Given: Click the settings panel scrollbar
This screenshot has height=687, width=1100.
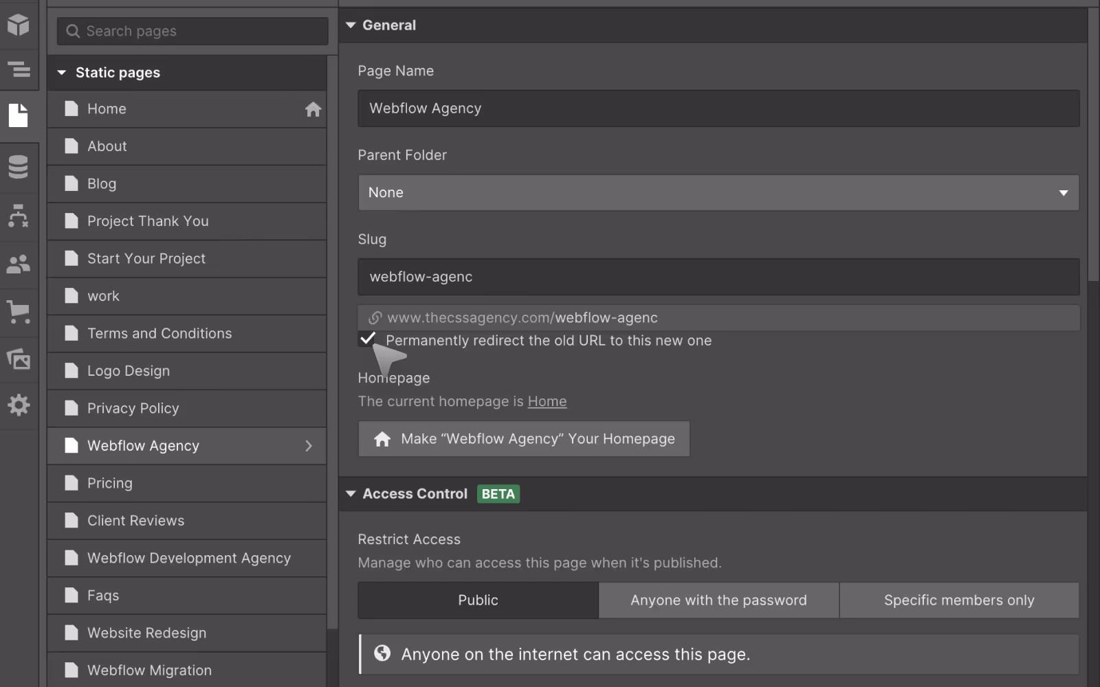Looking at the screenshot, I should tap(1094, 144).
